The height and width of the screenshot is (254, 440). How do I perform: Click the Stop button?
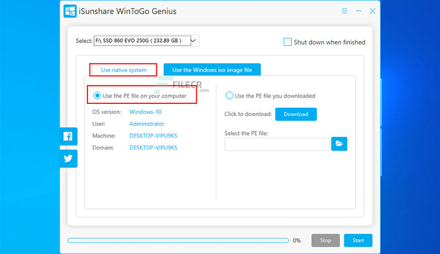coord(325,240)
